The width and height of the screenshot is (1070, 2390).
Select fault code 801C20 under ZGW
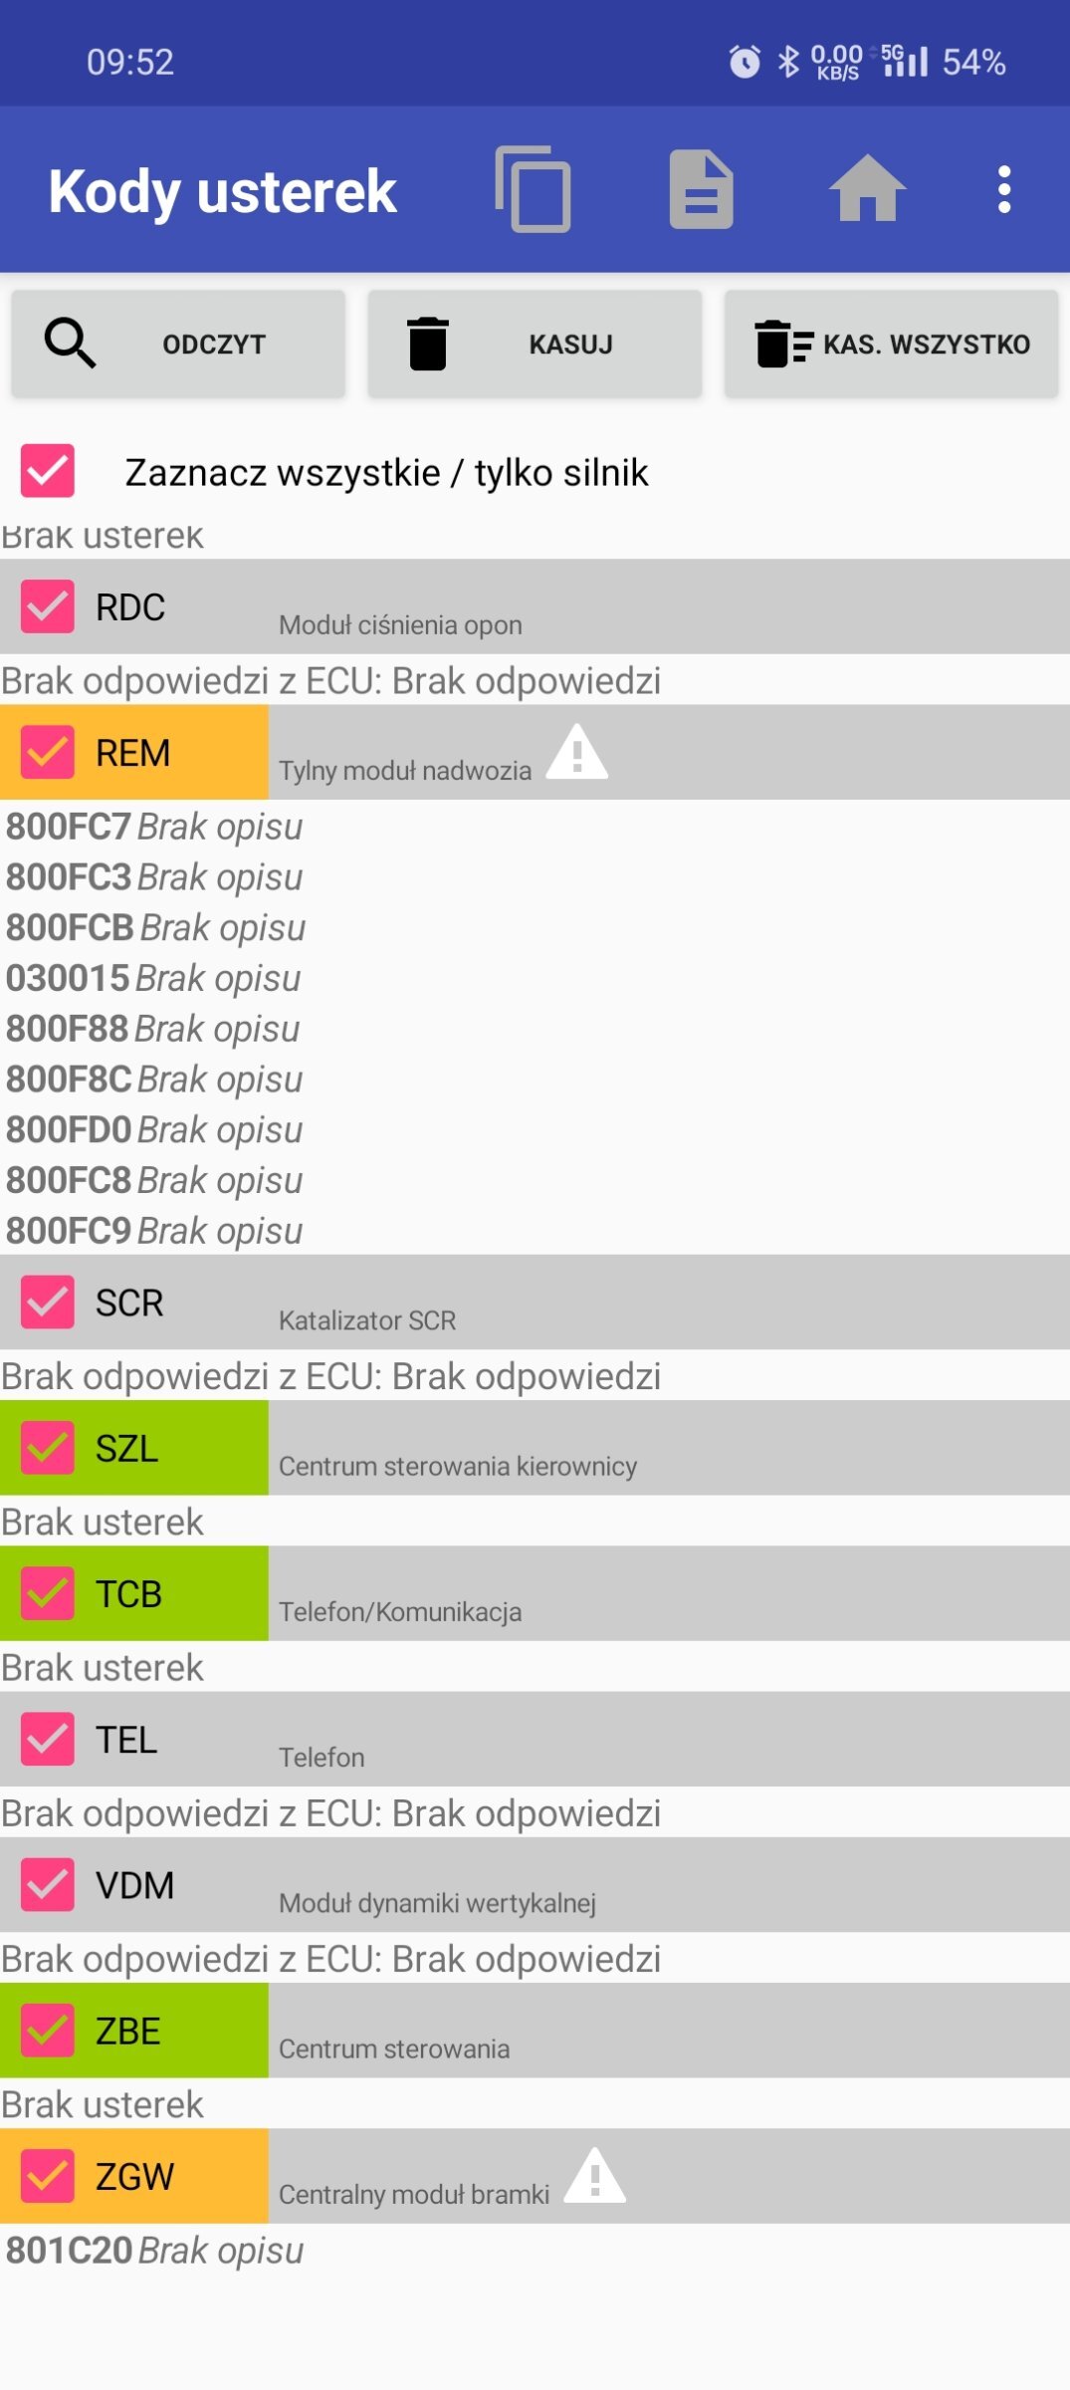(154, 2251)
